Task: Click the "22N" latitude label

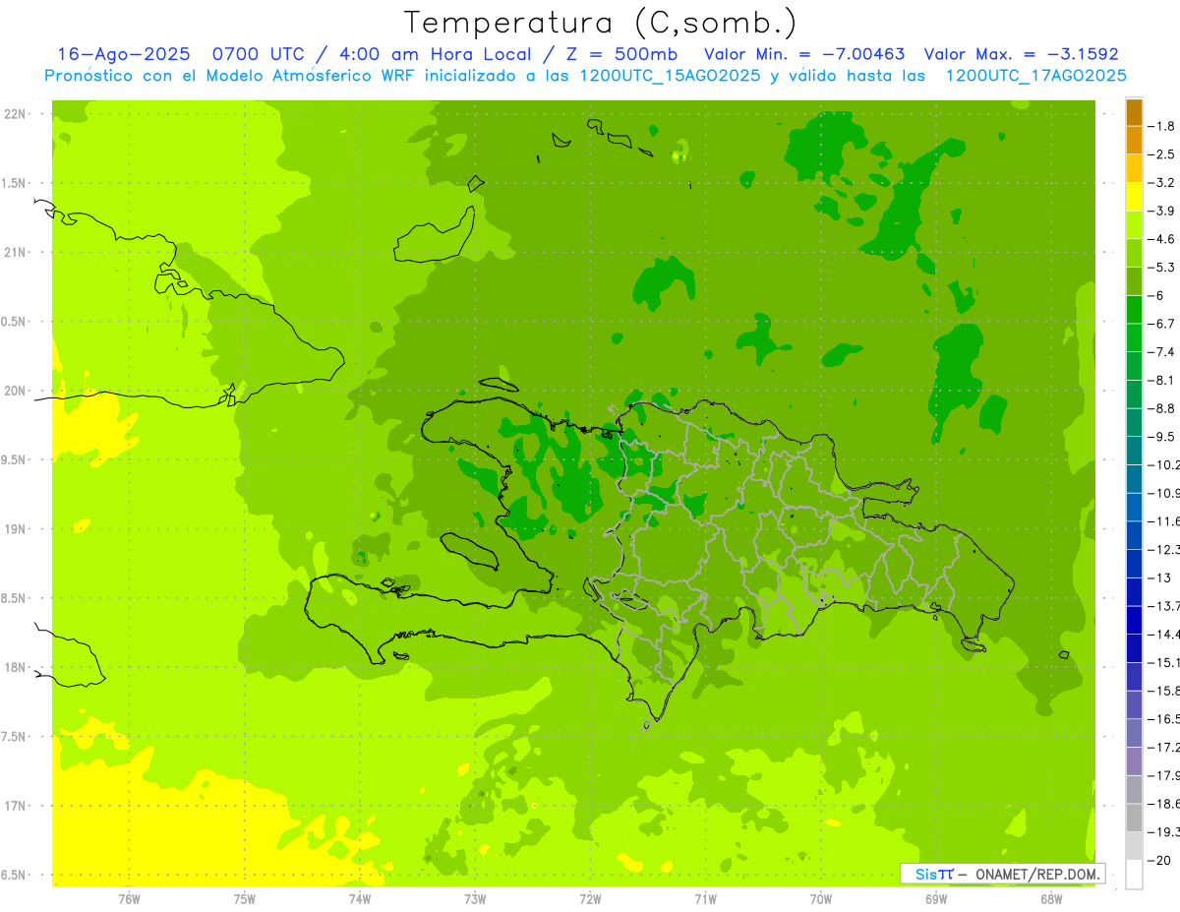Action: pyautogui.click(x=15, y=114)
